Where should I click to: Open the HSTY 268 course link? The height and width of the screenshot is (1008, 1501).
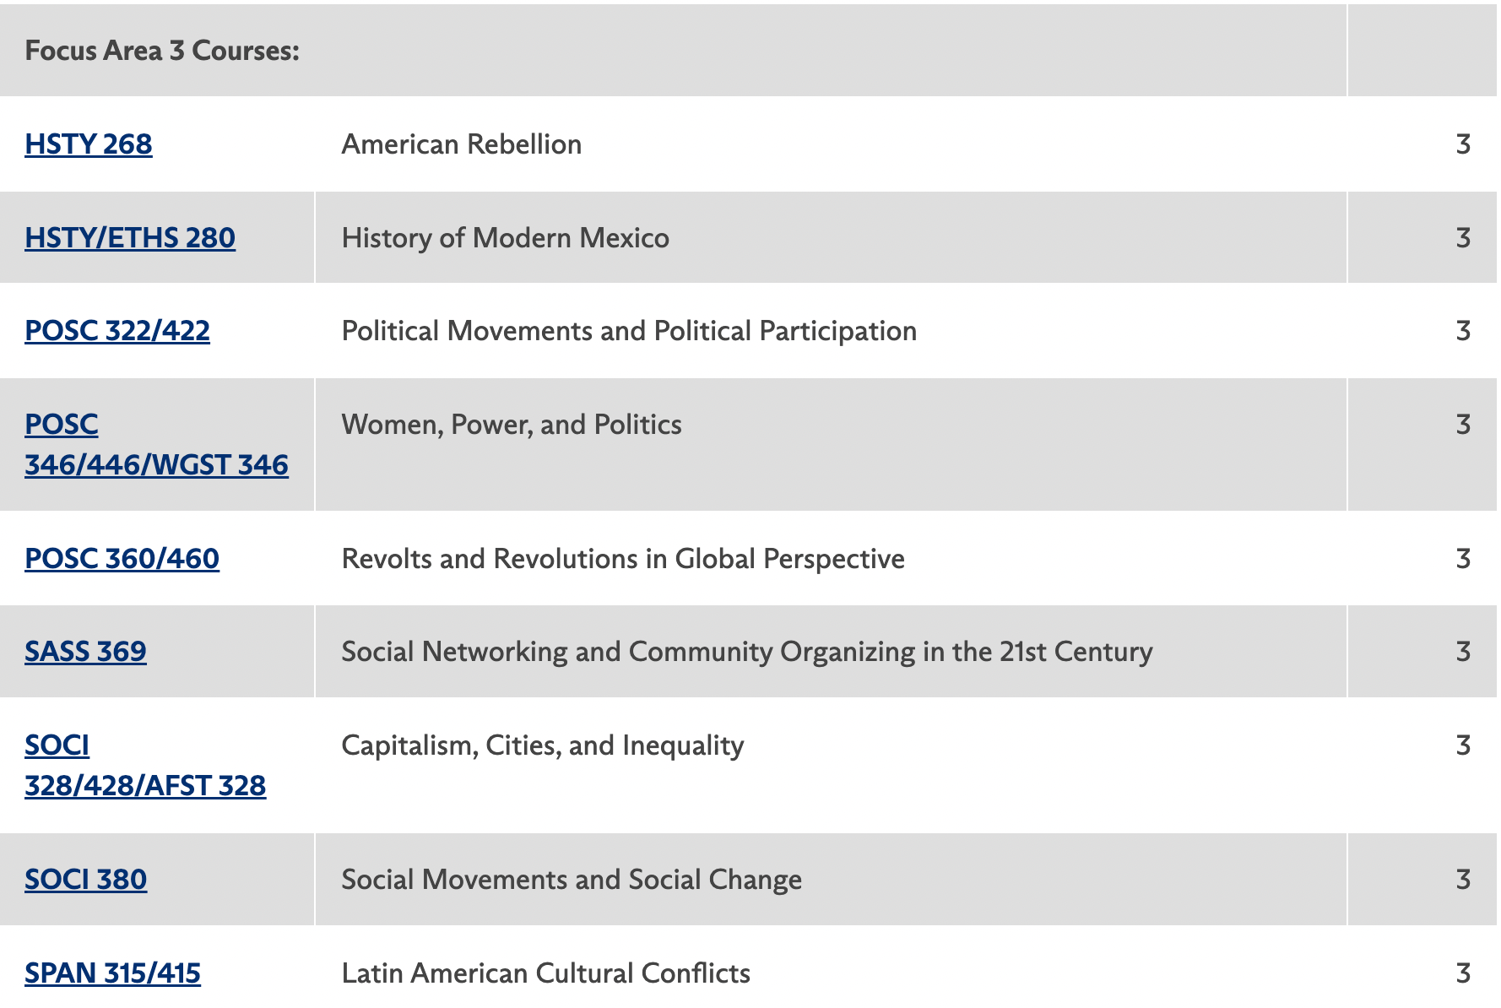(89, 144)
